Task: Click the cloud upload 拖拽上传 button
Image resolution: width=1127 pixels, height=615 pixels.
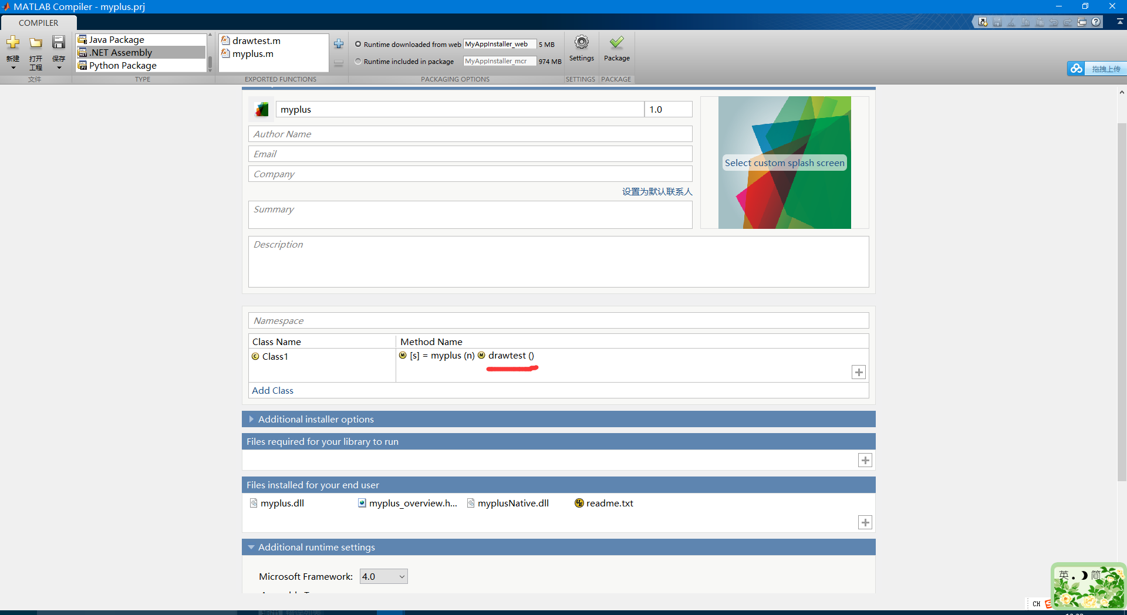Action: click(x=1096, y=69)
